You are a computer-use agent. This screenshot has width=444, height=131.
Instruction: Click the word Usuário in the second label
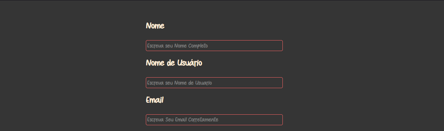point(190,63)
